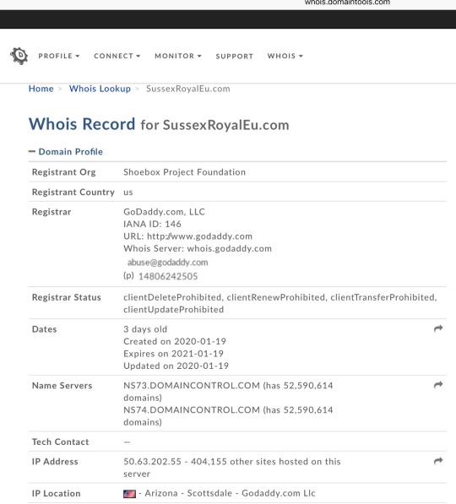Click the Tech Contact row label
456x504 pixels.
click(61, 442)
